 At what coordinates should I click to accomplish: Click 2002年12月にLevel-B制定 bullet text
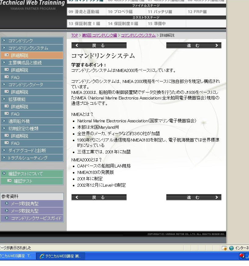101,185
